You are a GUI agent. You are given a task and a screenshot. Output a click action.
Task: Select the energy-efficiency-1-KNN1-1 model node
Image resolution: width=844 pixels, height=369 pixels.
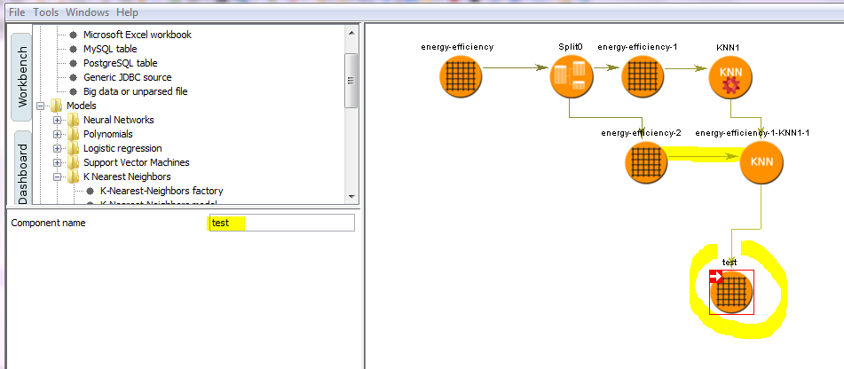coord(761,162)
